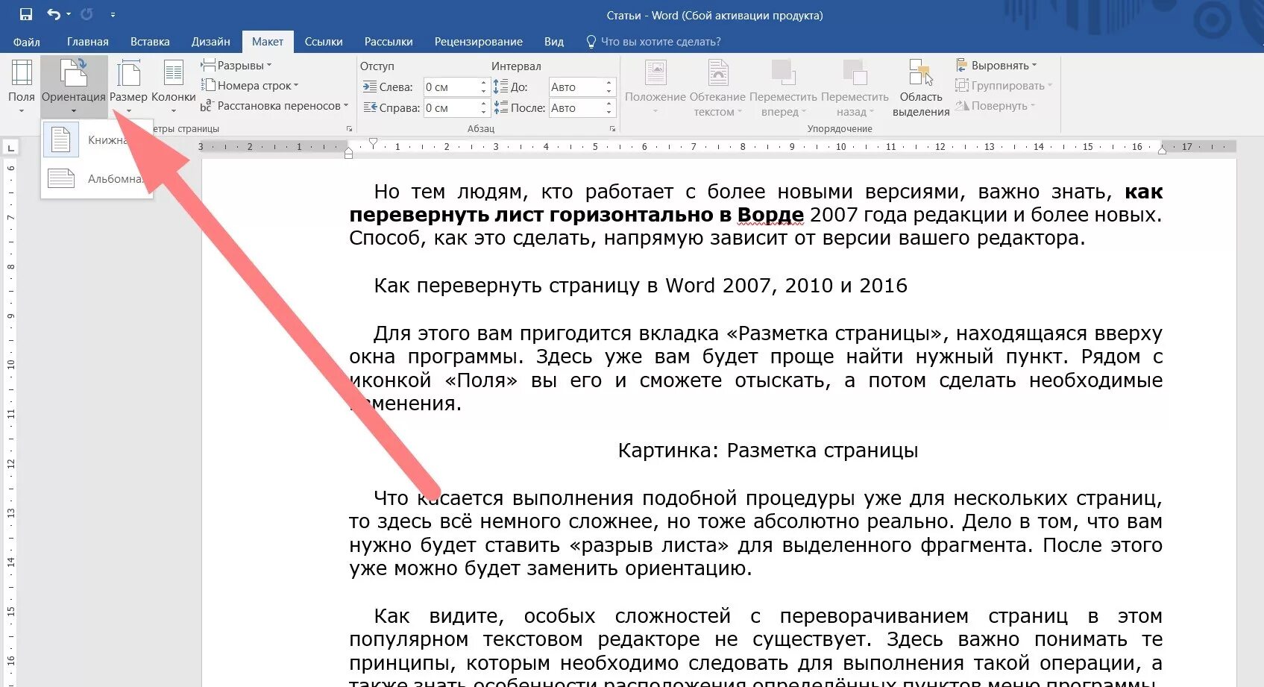Viewport: 1264px width, 687px height.
Task: Switch to the Рассылки tab
Action: pyautogui.click(x=389, y=42)
